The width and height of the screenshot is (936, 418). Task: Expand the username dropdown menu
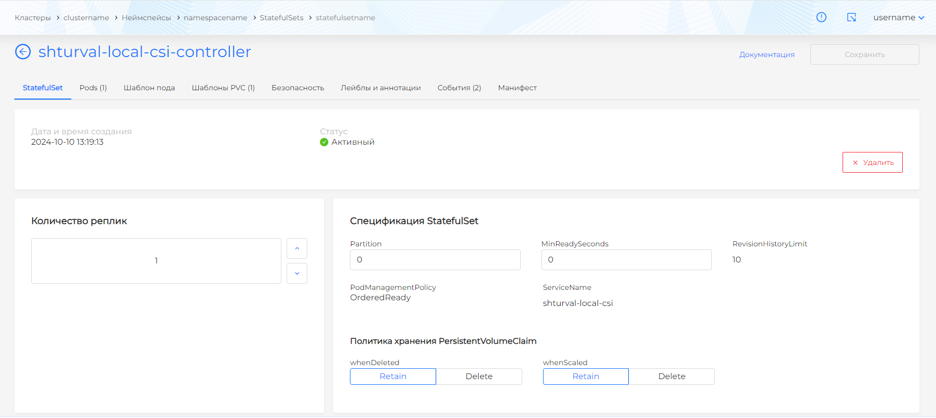point(899,18)
